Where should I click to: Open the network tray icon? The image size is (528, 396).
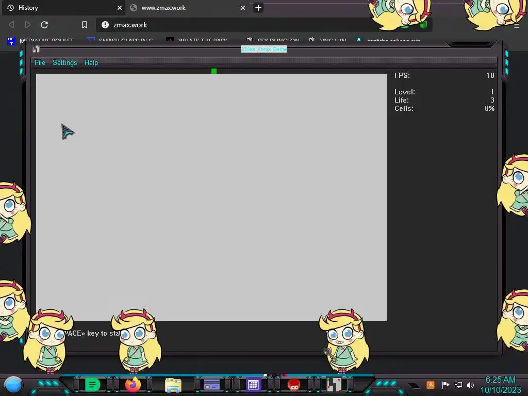point(458,385)
